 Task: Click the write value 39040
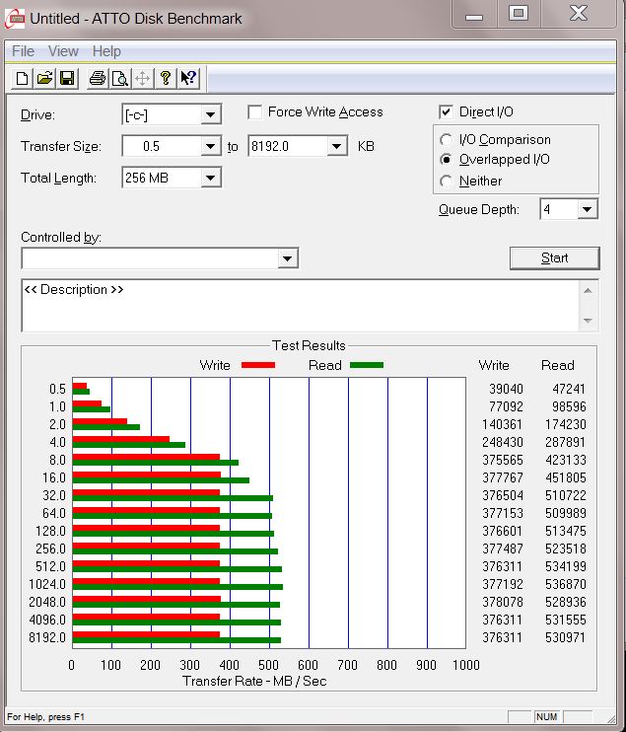pyautogui.click(x=506, y=389)
